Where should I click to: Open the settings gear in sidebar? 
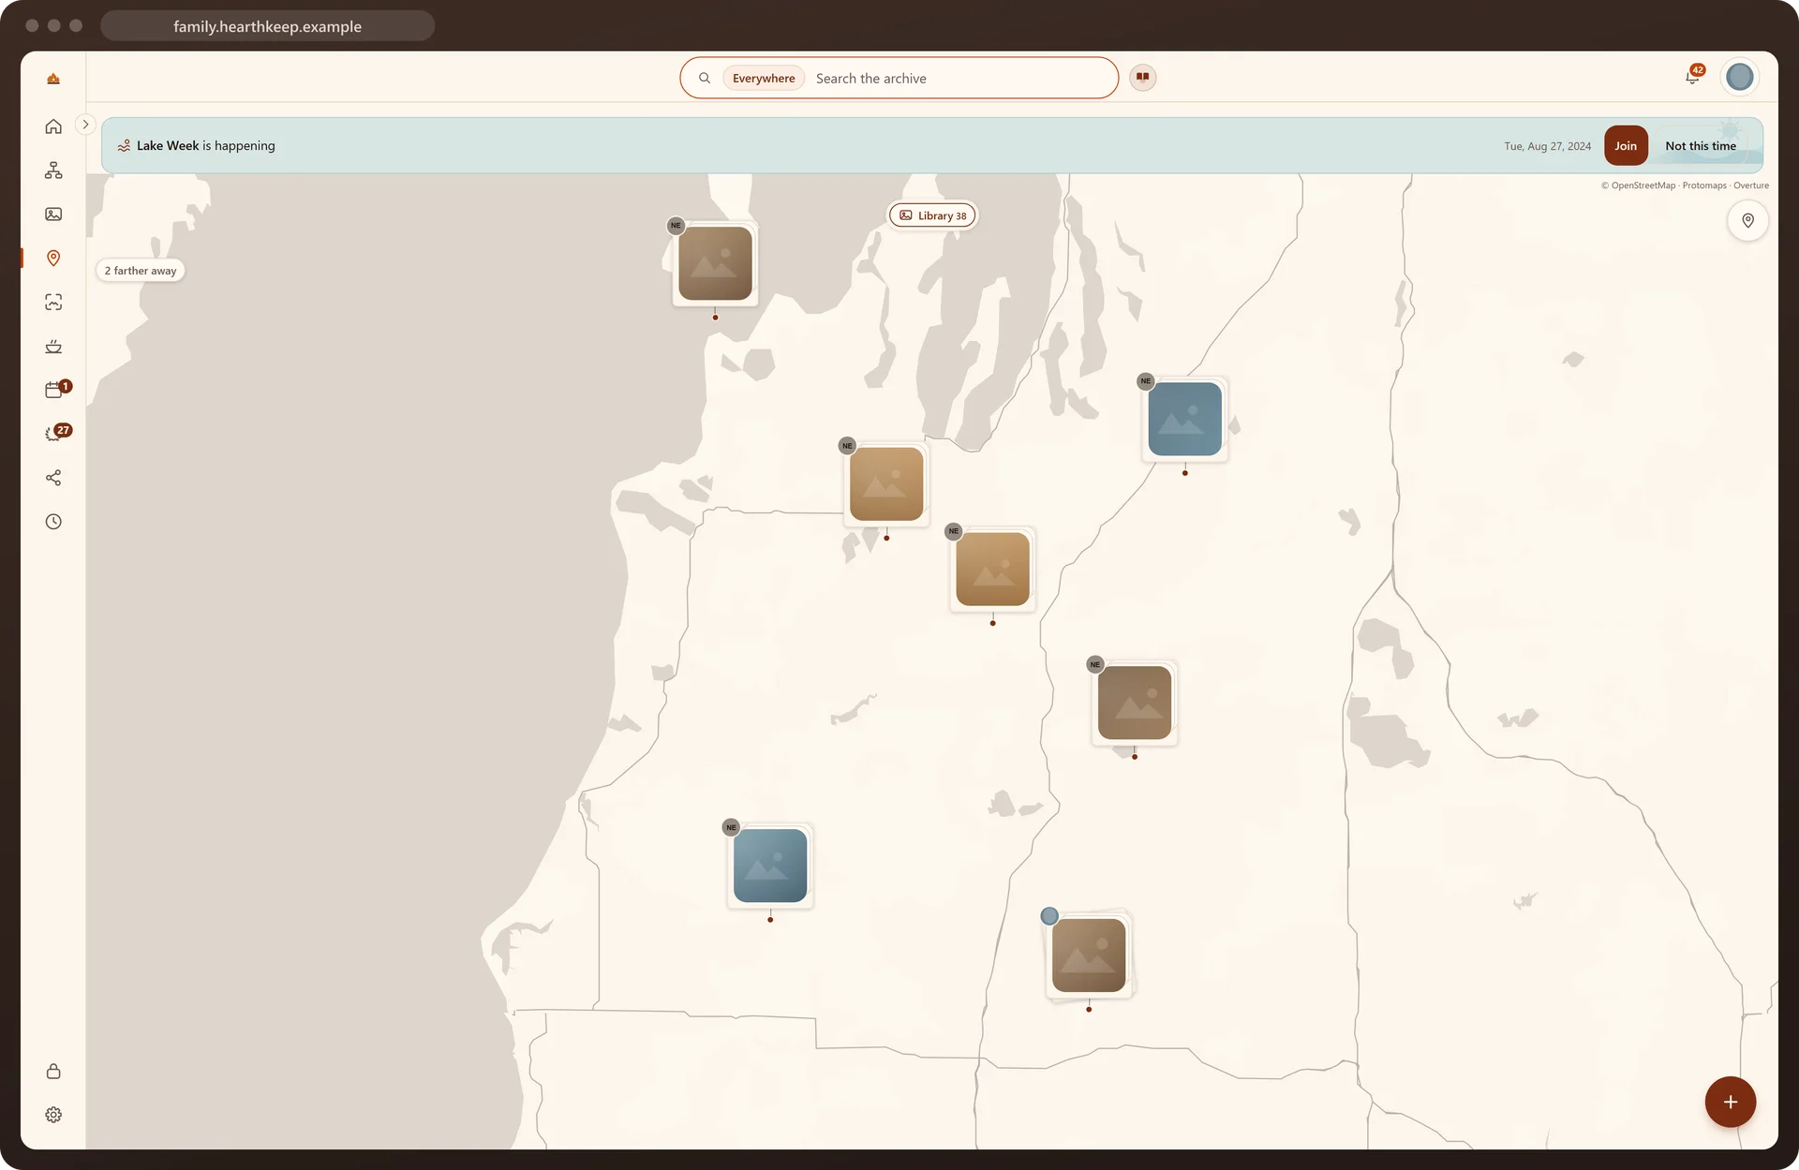(x=53, y=1115)
